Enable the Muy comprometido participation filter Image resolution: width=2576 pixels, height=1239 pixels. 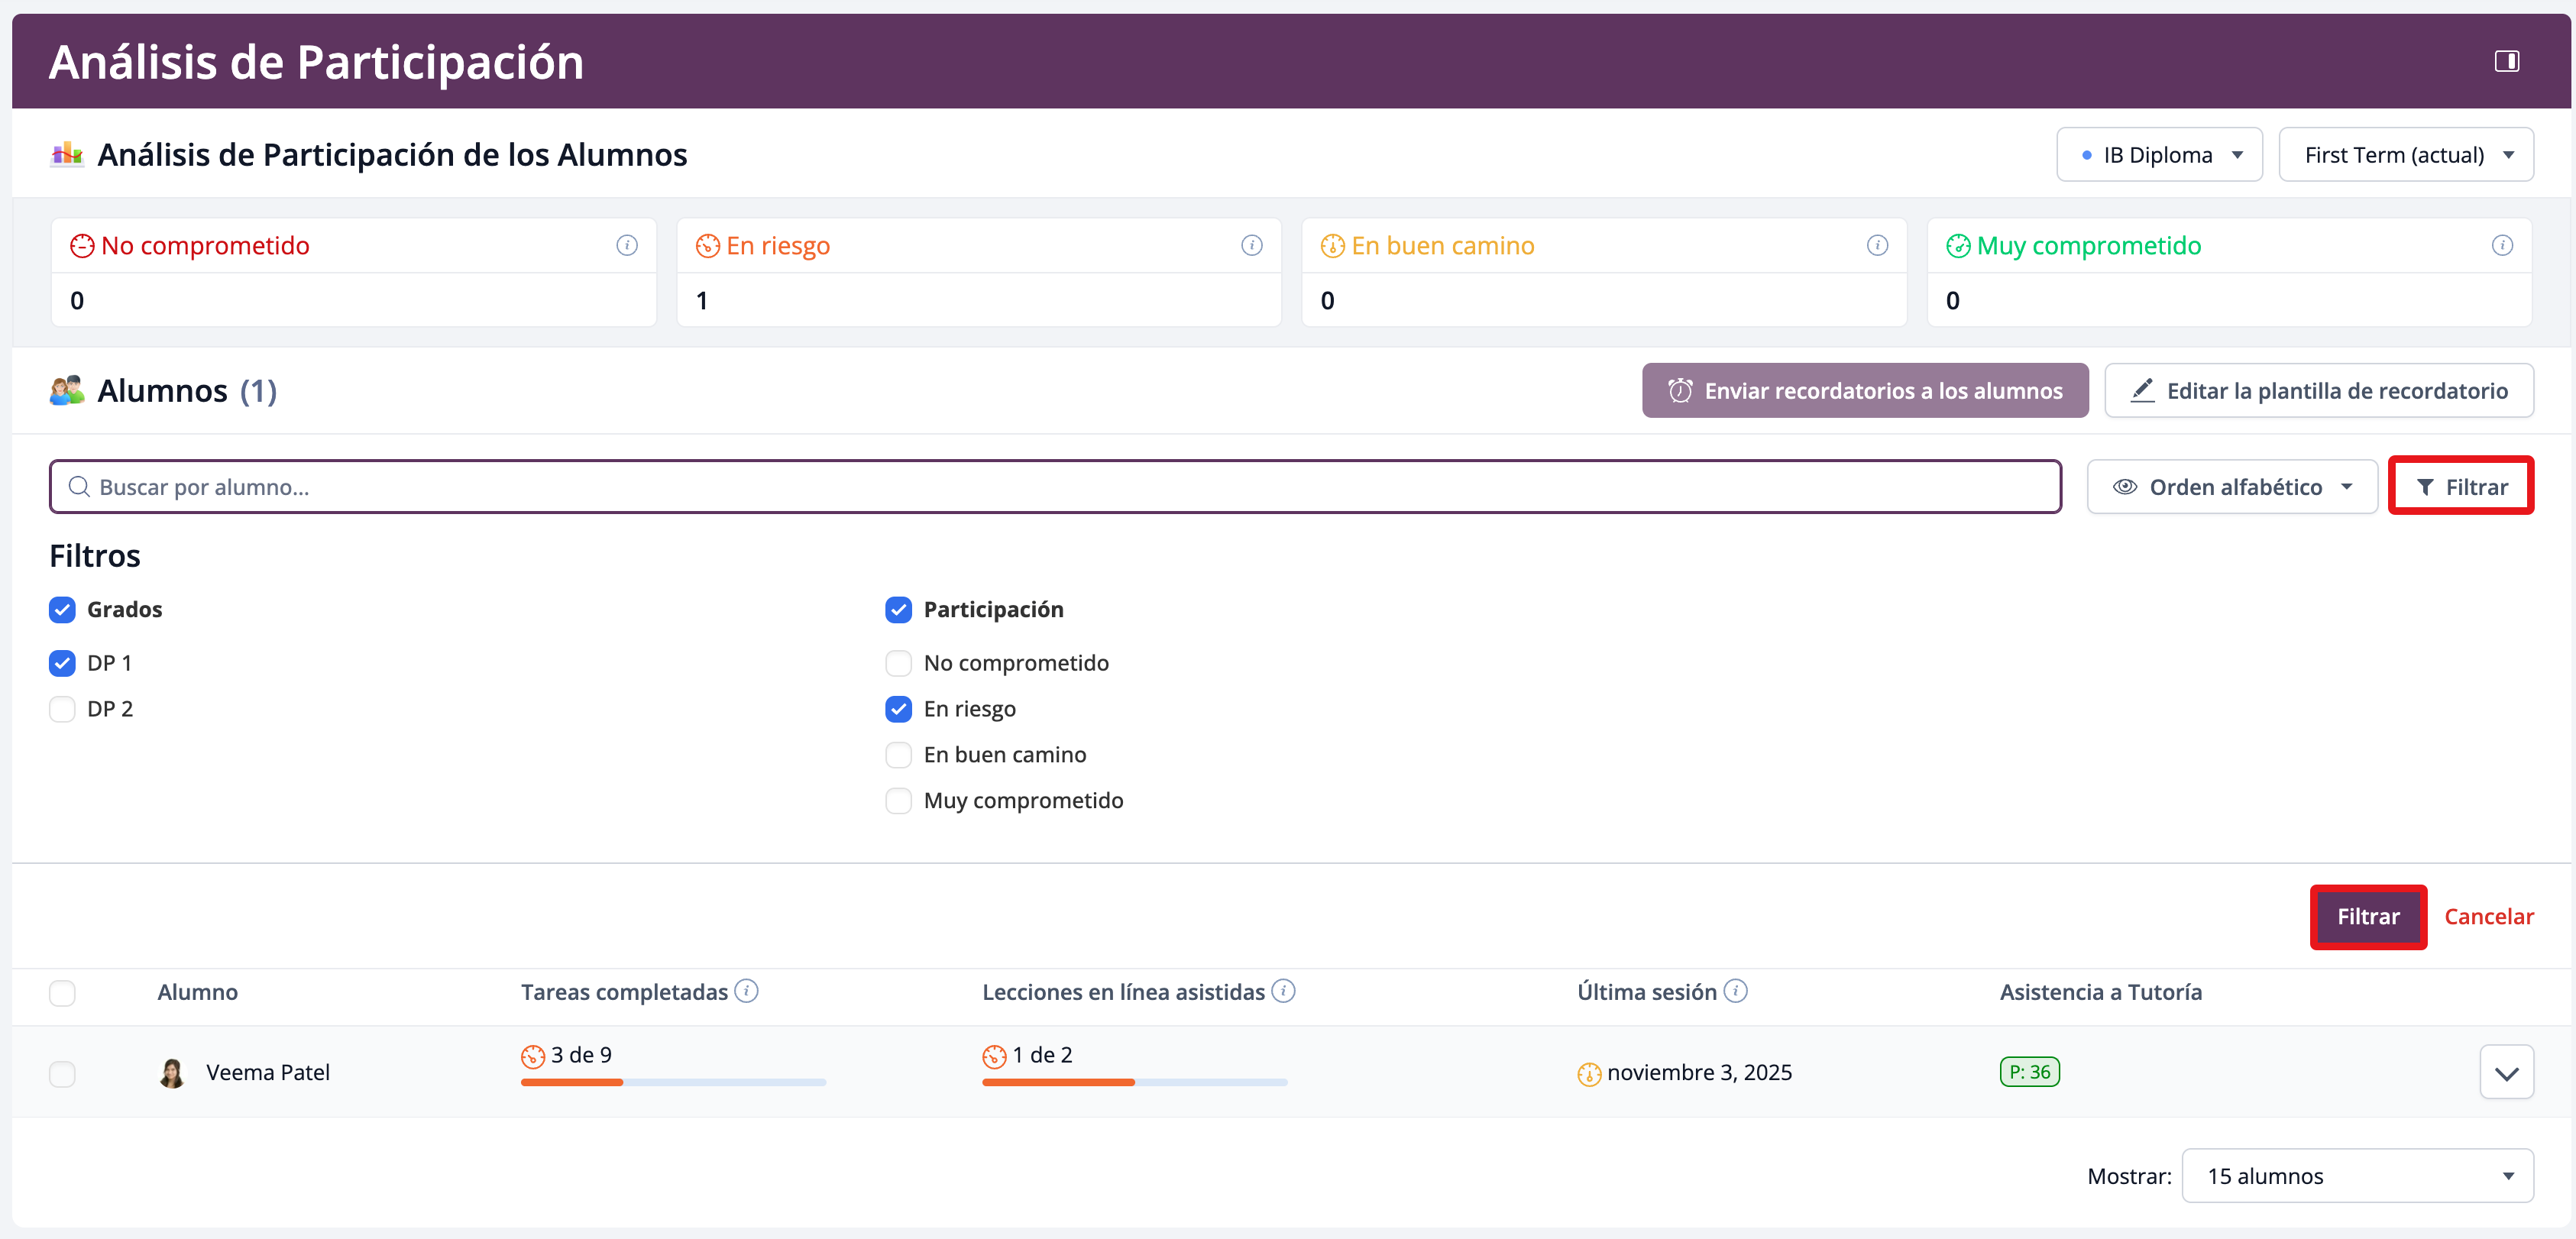click(x=898, y=801)
